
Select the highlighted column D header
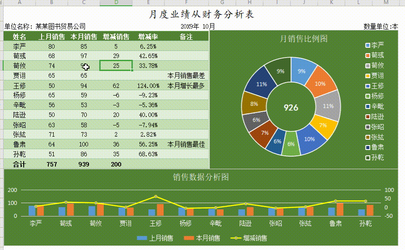[x=116, y=3]
